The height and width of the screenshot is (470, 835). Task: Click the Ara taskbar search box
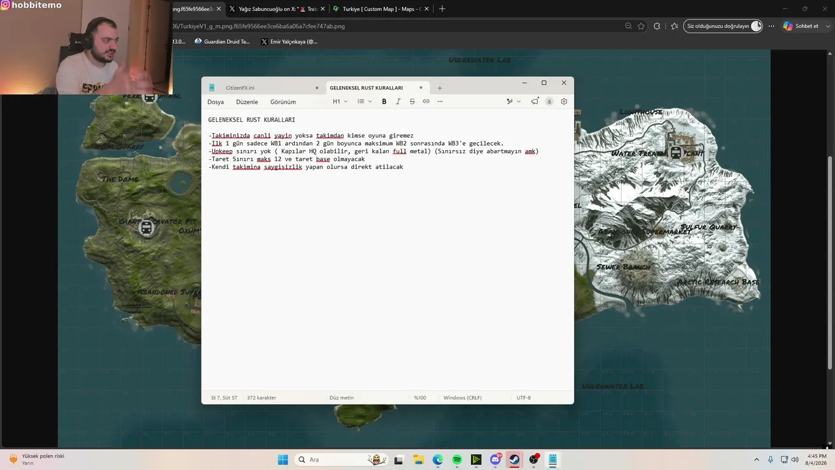tap(341, 460)
